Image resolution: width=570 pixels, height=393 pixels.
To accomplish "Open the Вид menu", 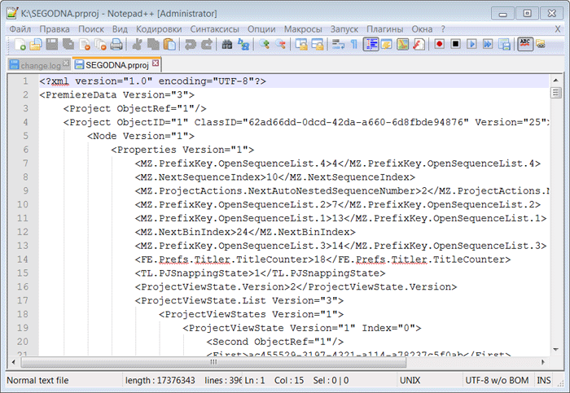I will [x=120, y=29].
